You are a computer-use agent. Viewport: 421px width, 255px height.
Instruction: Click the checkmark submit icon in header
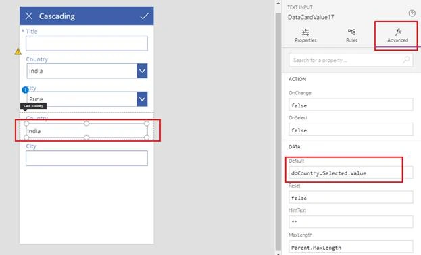(145, 16)
